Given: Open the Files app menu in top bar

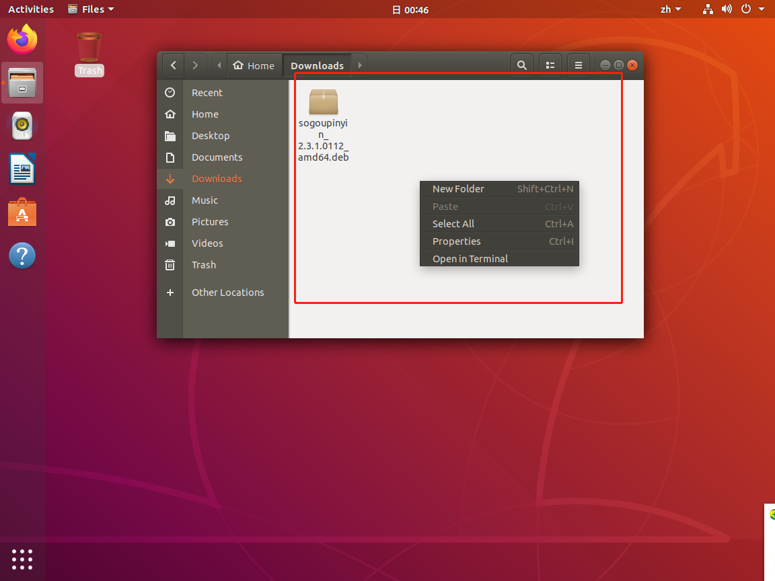Looking at the screenshot, I should [91, 9].
